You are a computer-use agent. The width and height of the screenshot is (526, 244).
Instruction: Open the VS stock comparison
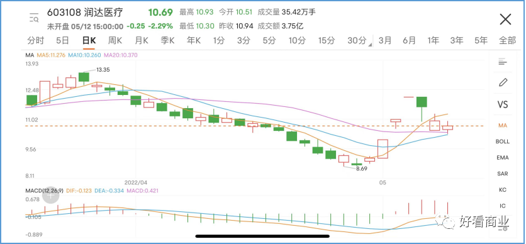pyautogui.click(x=502, y=104)
